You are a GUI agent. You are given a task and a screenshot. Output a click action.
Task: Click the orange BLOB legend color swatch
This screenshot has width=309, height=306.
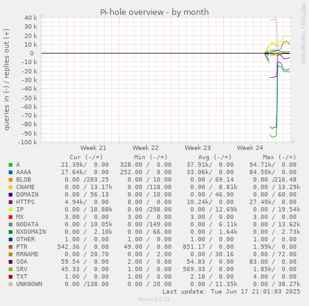pos(11,180)
